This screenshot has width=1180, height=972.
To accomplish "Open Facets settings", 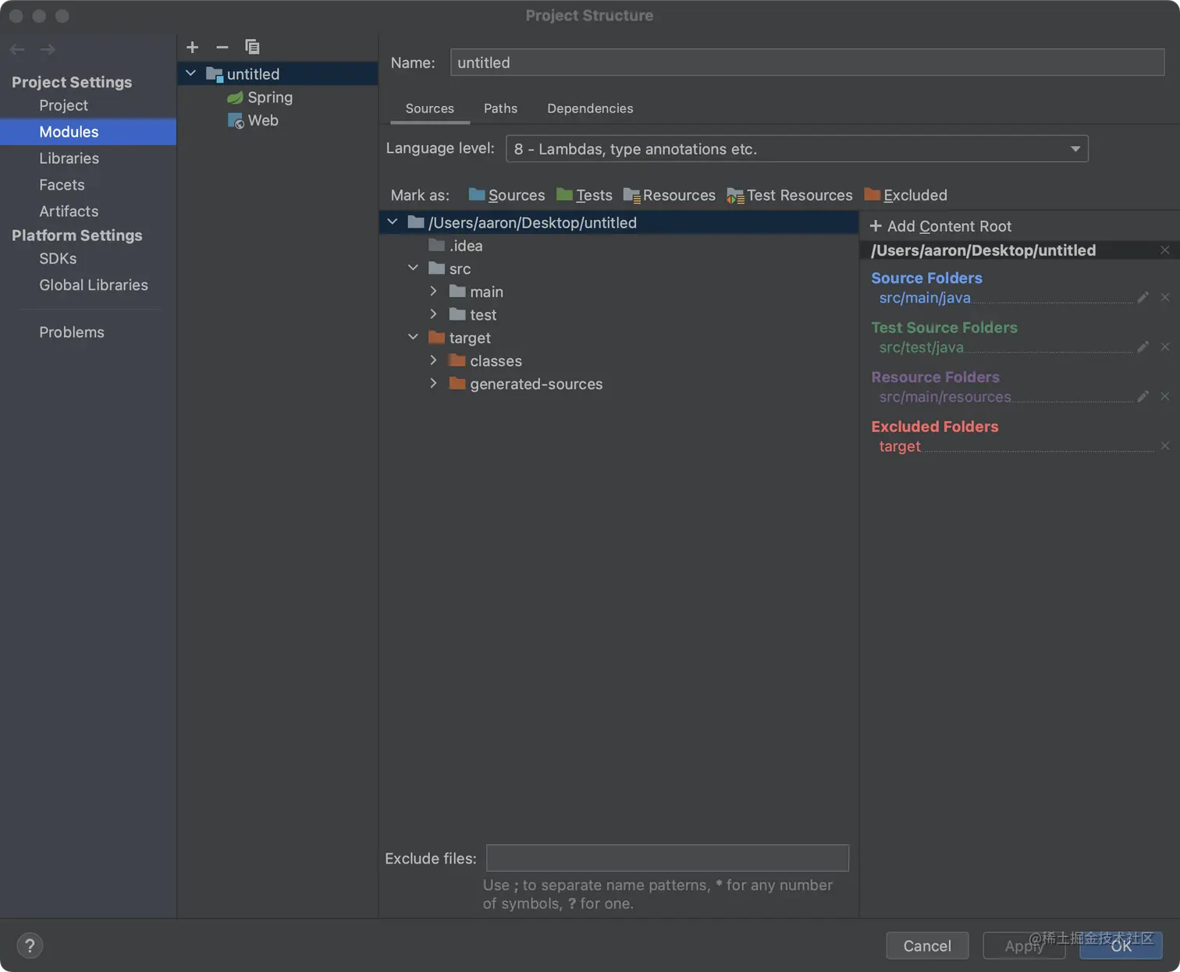I will tap(62, 185).
